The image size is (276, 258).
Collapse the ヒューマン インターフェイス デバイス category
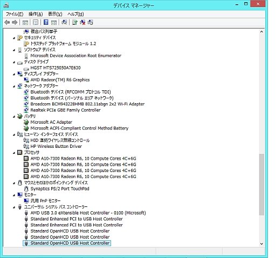[14, 135]
